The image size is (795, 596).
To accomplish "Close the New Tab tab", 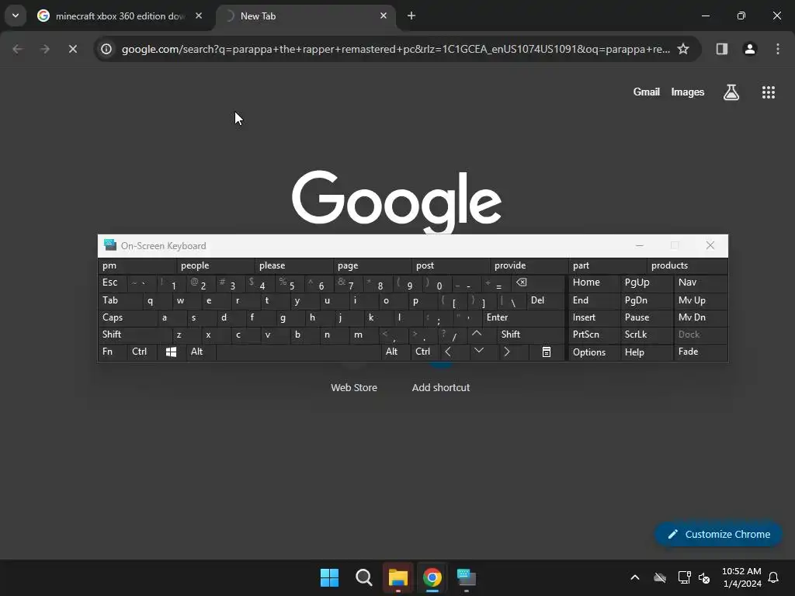I will pyautogui.click(x=384, y=16).
